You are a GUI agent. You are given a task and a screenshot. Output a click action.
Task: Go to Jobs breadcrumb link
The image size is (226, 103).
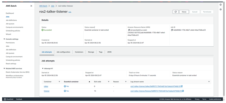52,6
